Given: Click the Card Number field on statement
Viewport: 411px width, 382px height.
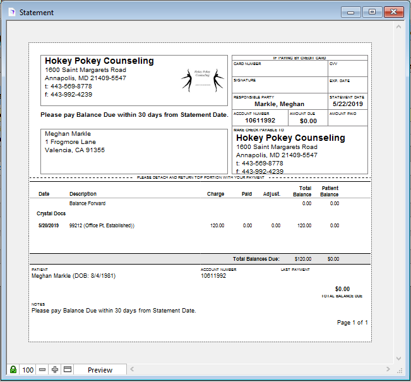Looking at the screenshot, I should point(280,69).
